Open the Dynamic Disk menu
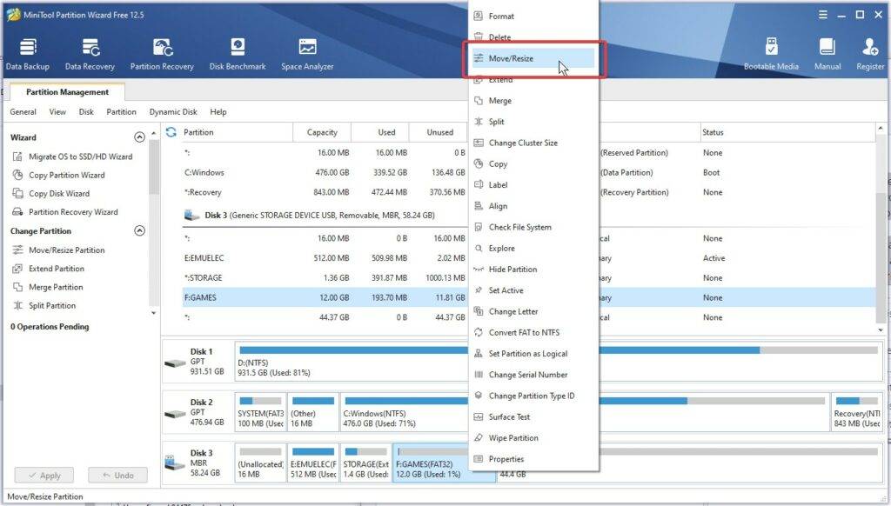This screenshot has height=506, width=891. coord(173,112)
